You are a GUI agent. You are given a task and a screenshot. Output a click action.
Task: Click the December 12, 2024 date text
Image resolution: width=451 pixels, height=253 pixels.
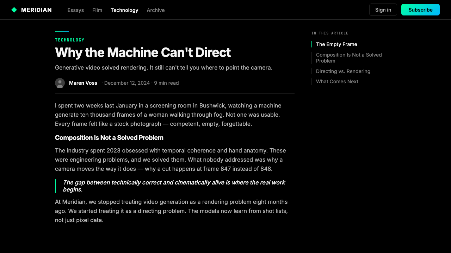pyautogui.click(x=127, y=83)
